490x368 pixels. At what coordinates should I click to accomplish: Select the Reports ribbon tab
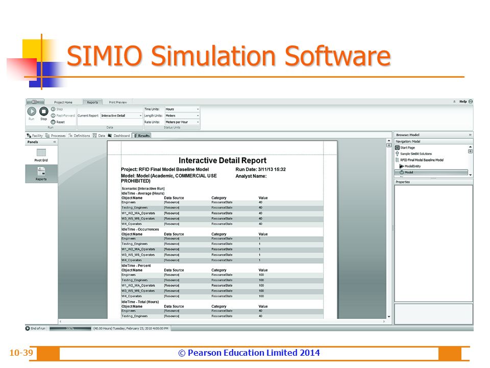[92, 102]
